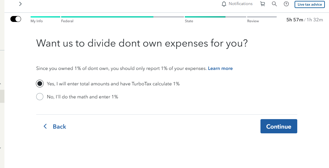Go to the Federal section
This screenshot has height=168, width=329.
tap(67, 21)
